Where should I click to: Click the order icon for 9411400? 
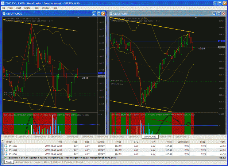(6, 154)
